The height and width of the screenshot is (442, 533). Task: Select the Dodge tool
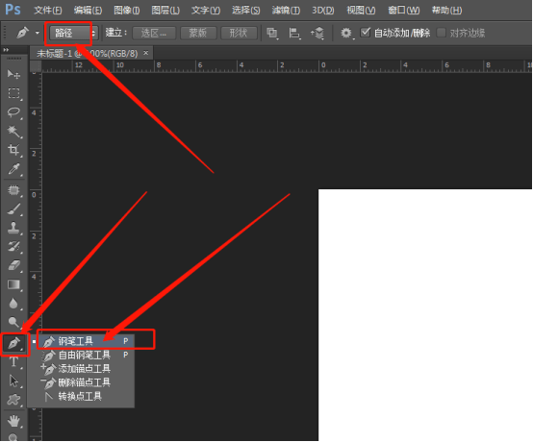pos(13,322)
